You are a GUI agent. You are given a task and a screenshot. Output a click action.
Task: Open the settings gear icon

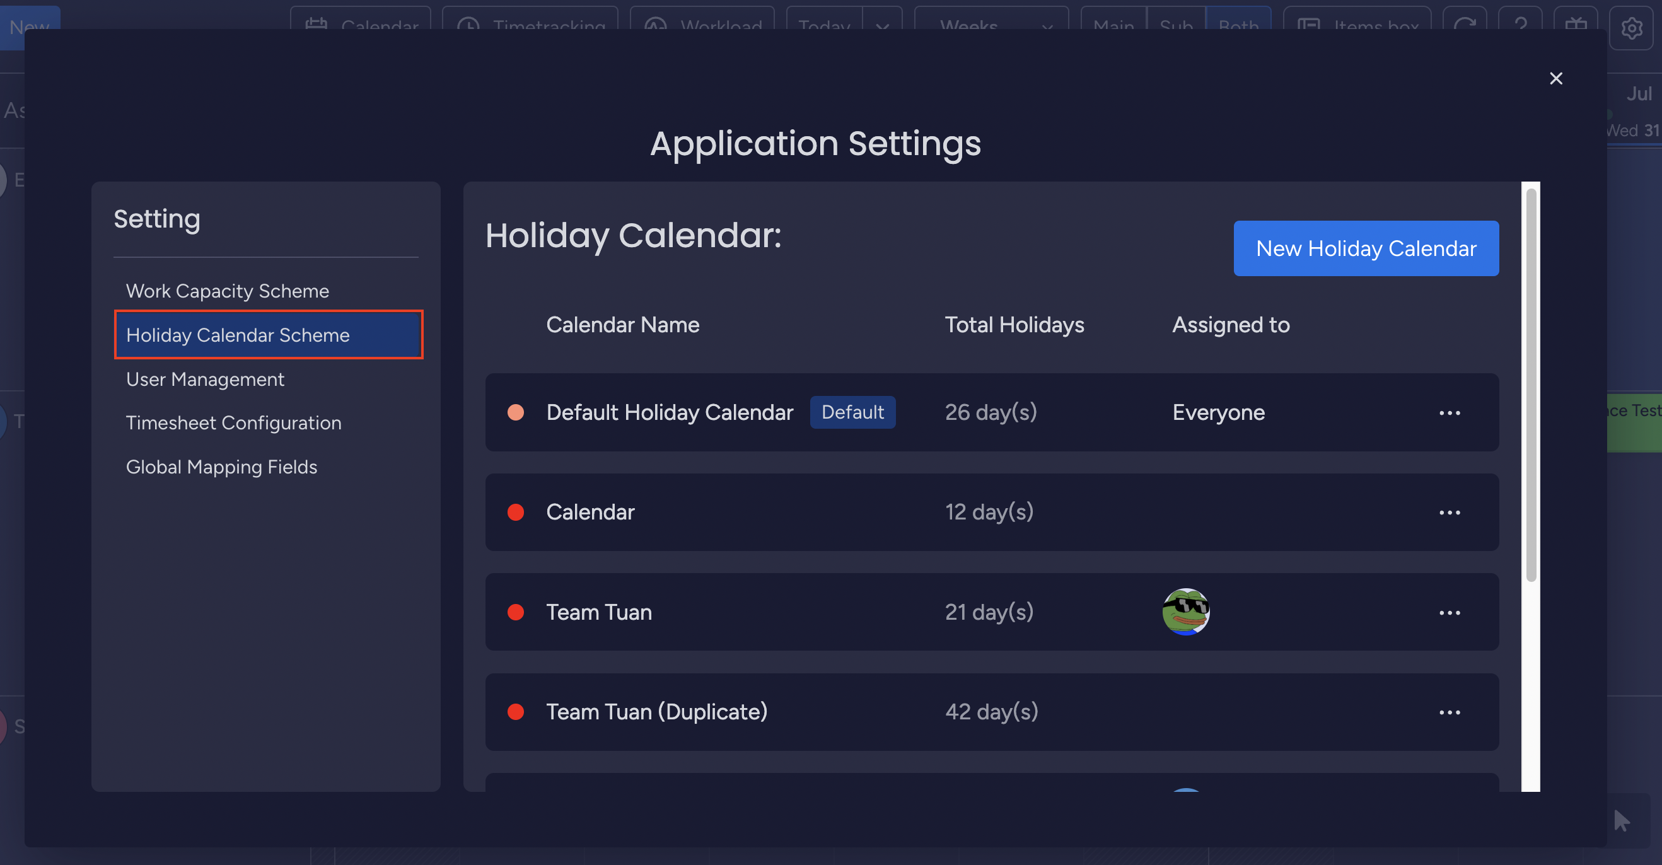[x=1632, y=28]
